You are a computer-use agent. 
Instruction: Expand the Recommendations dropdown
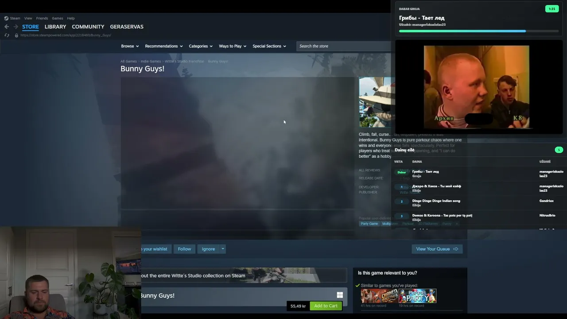pos(164,46)
